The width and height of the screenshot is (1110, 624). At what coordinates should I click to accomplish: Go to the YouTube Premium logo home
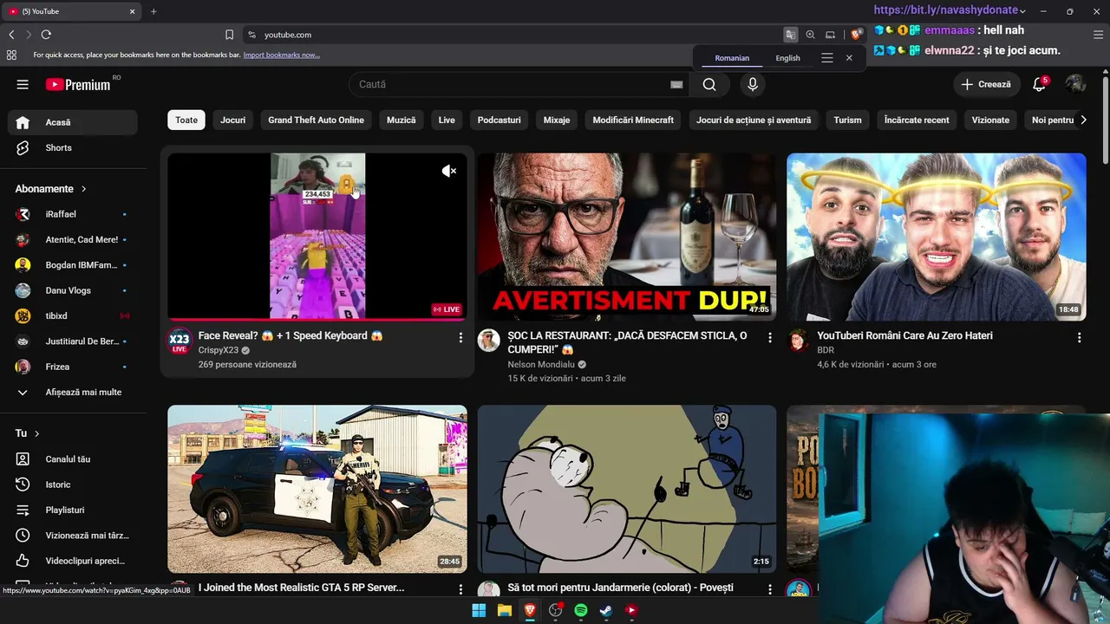pos(78,84)
